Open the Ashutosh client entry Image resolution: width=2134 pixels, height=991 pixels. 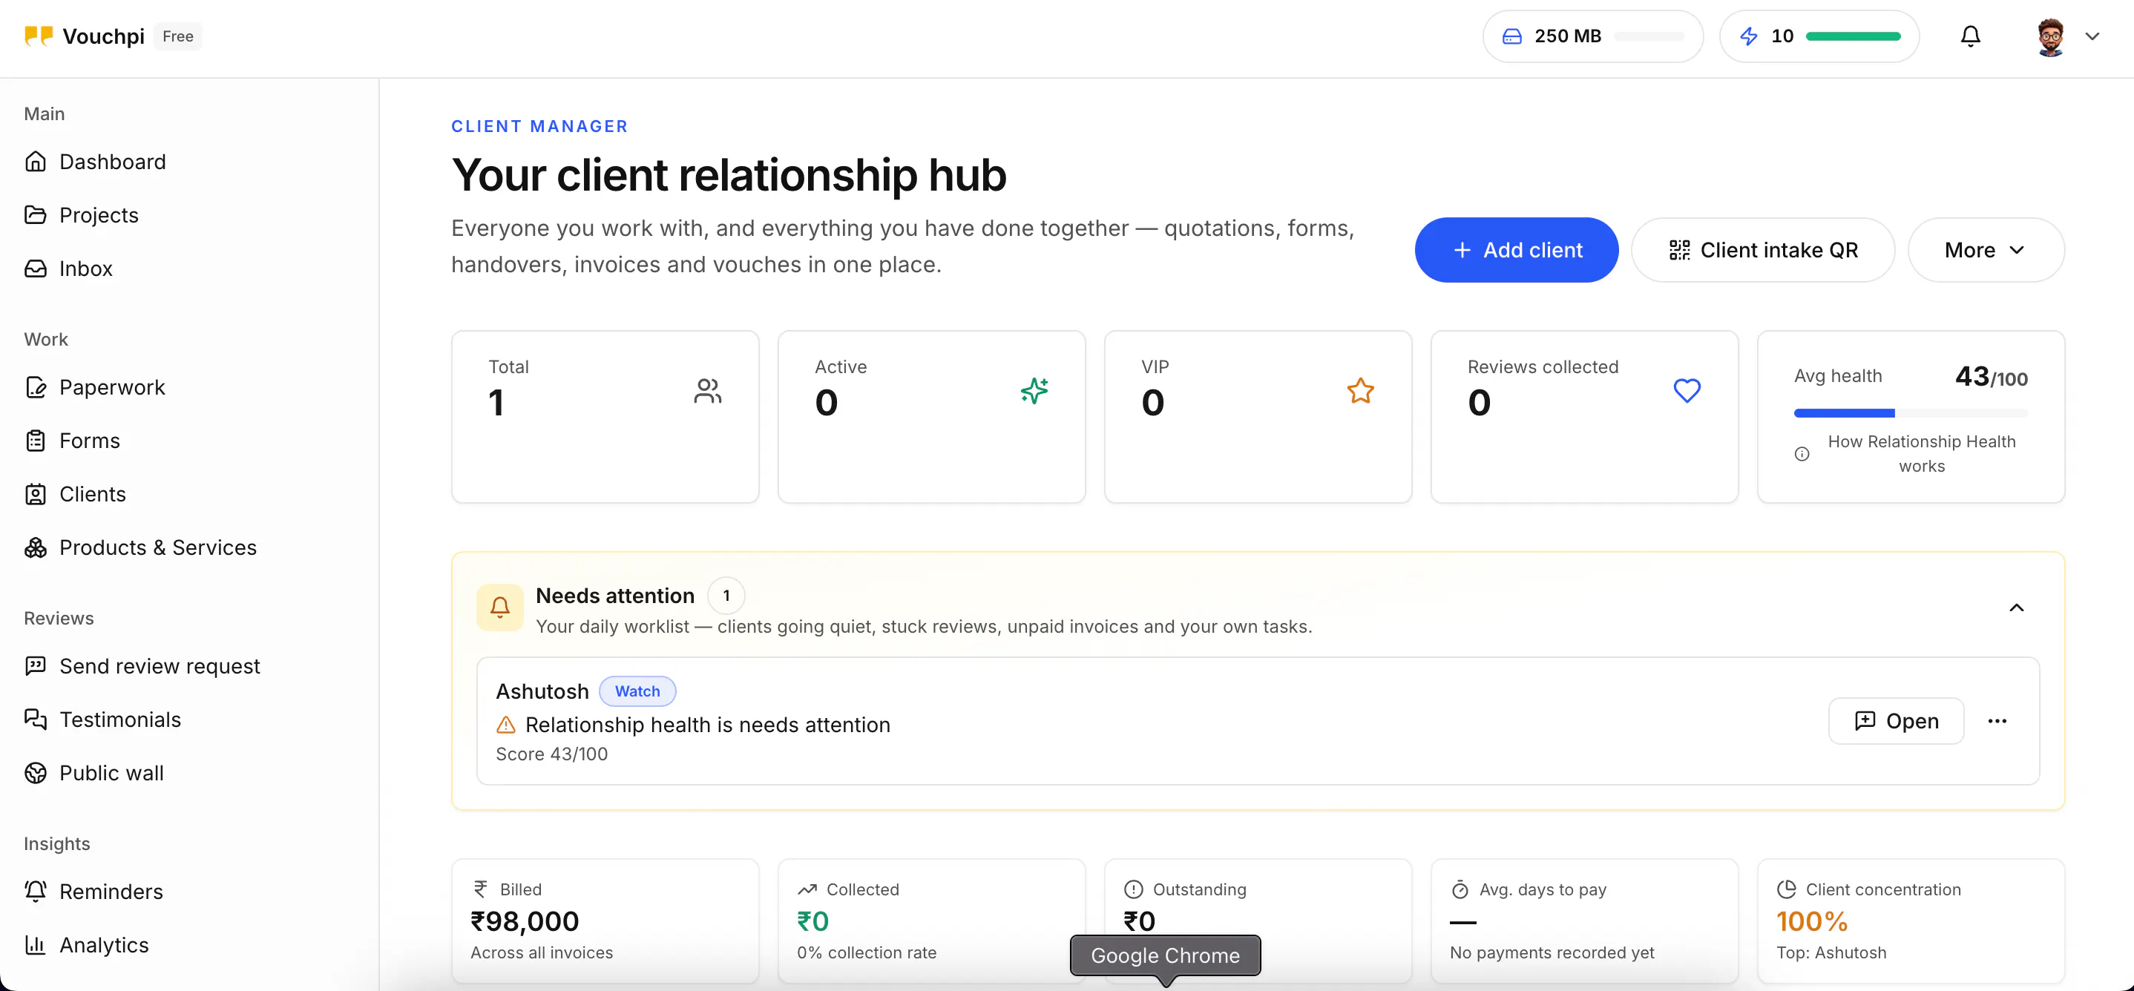[1895, 721]
